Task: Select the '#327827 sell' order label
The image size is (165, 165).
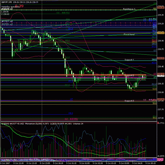Action: (x=7, y=21)
